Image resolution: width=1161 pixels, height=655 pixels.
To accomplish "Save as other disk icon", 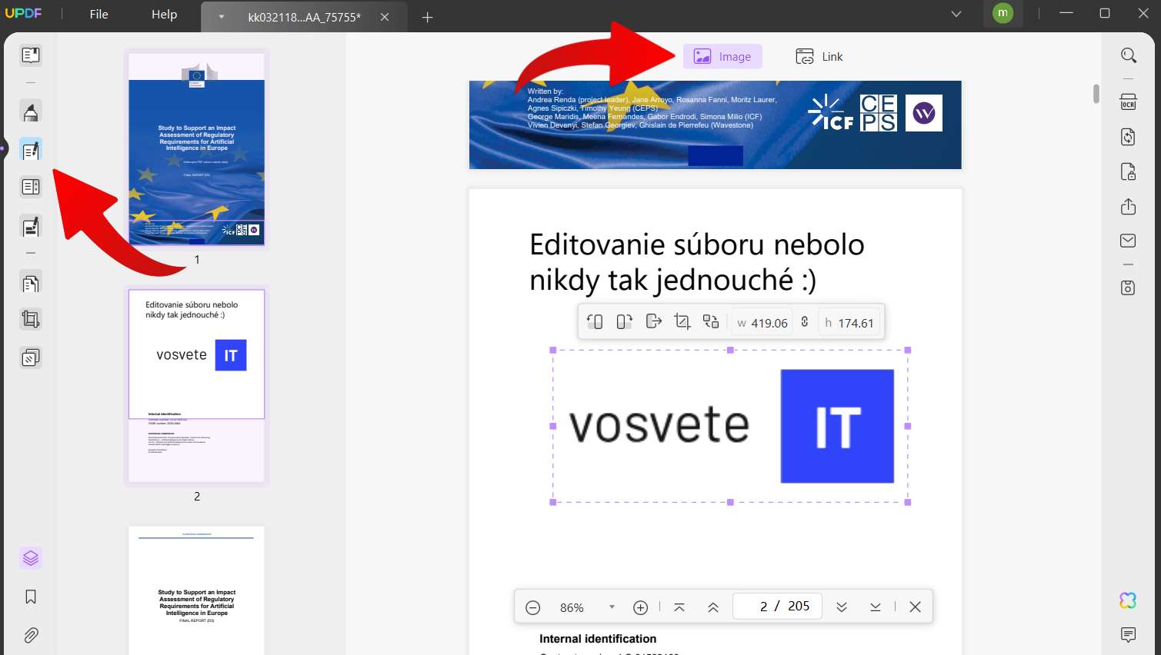I will [x=1129, y=288].
